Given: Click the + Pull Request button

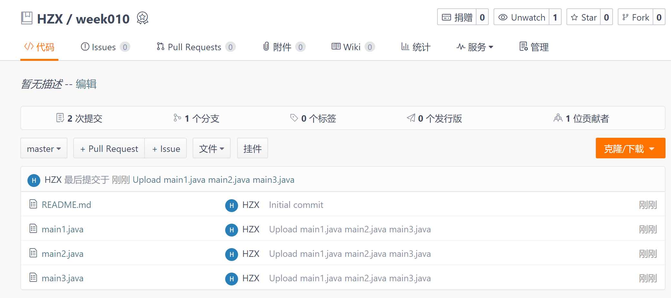Looking at the screenshot, I should [x=109, y=148].
